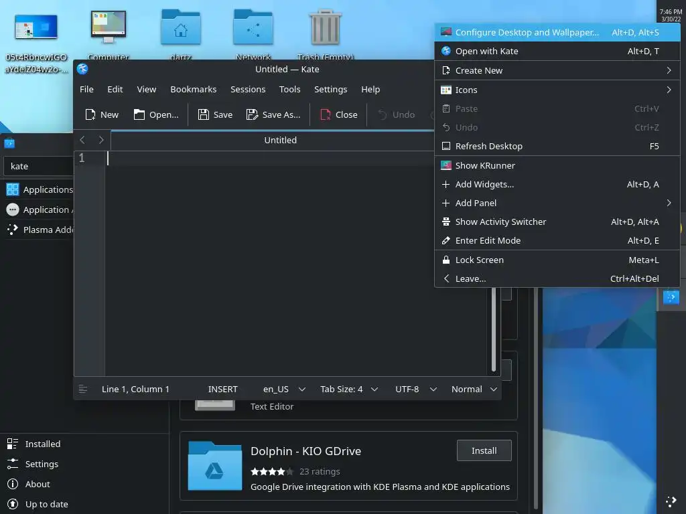686x514 pixels.
Task: Click the New document icon in Kate toolbar
Action: pyautogui.click(x=102, y=114)
